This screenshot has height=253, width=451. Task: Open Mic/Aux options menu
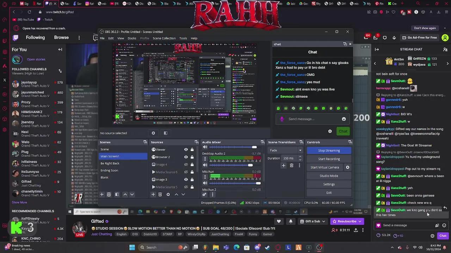(x=205, y=177)
